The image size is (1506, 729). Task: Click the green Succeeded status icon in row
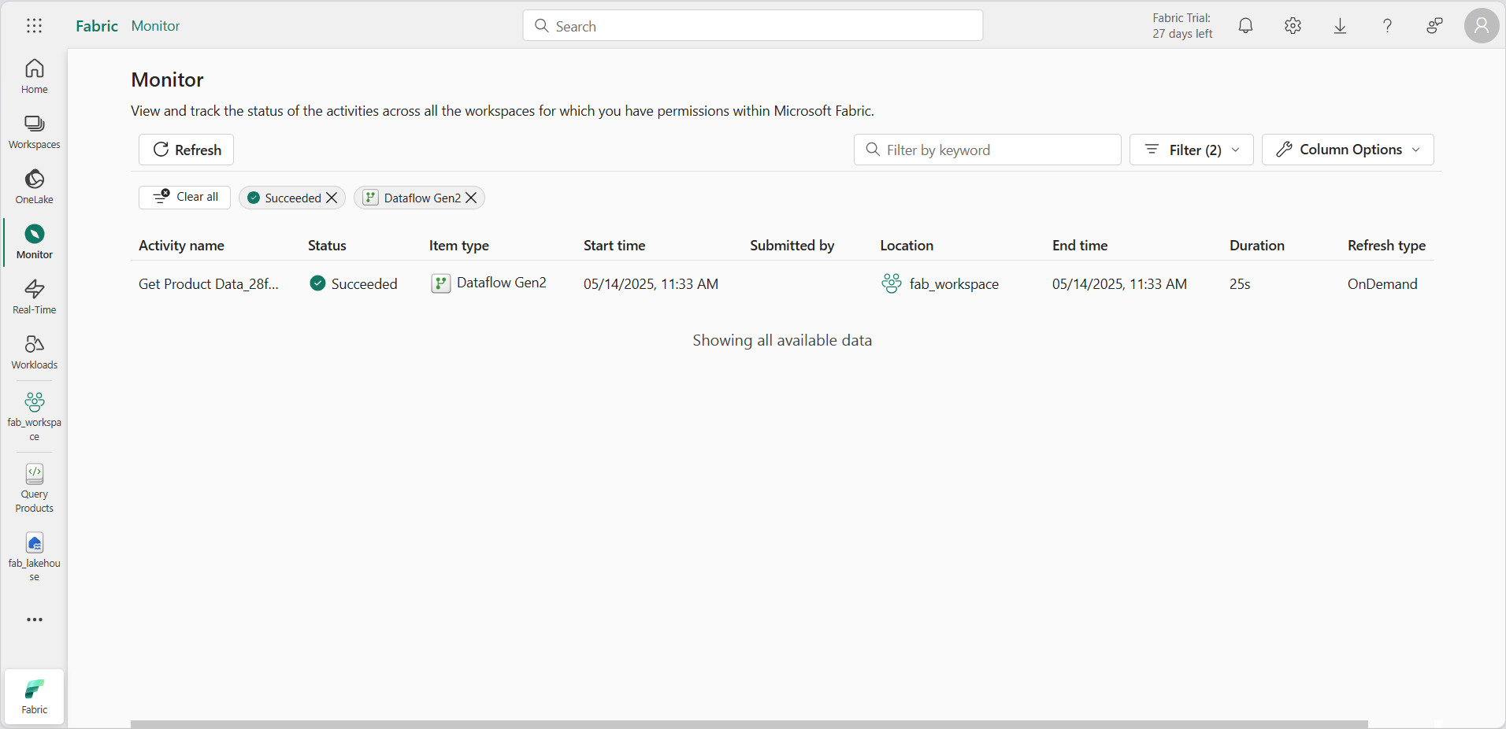pos(317,283)
